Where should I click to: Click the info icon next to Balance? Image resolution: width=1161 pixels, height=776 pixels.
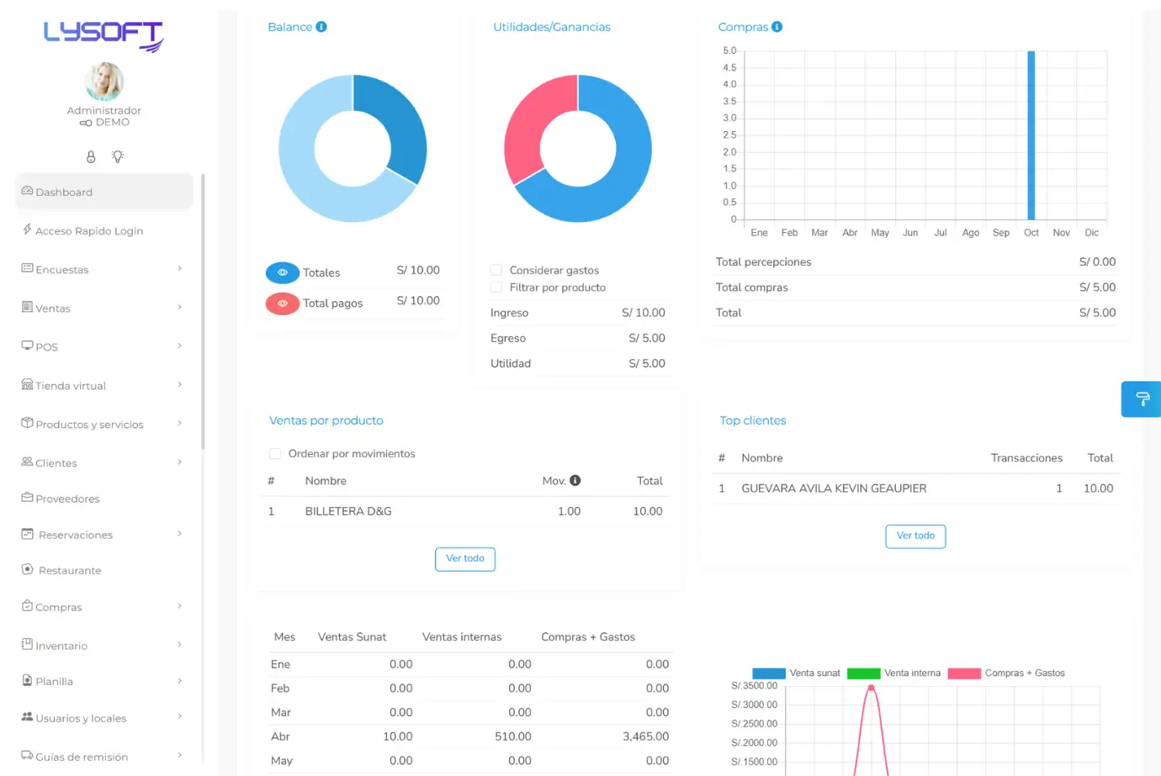pyautogui.click(x=321, y=27)
